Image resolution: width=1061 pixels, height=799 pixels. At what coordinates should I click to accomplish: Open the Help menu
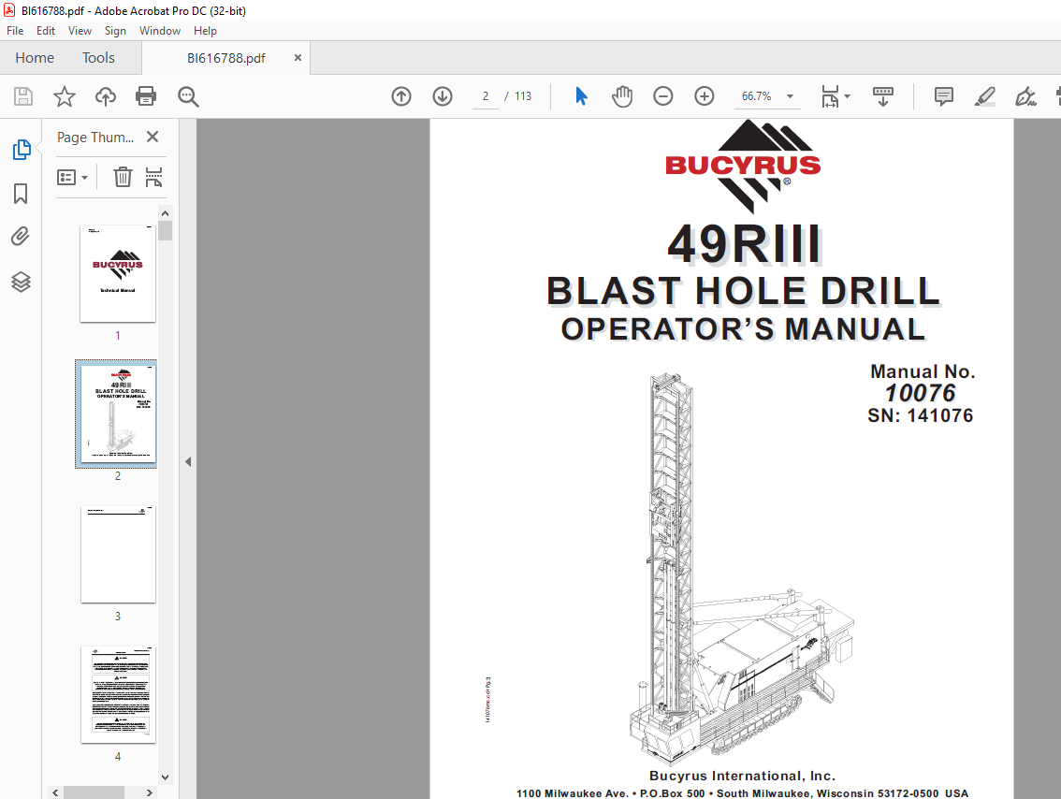(205, 31)
